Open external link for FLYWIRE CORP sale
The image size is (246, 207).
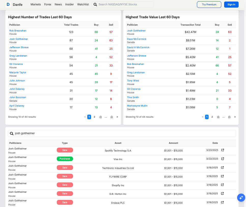tap(223, 176)
